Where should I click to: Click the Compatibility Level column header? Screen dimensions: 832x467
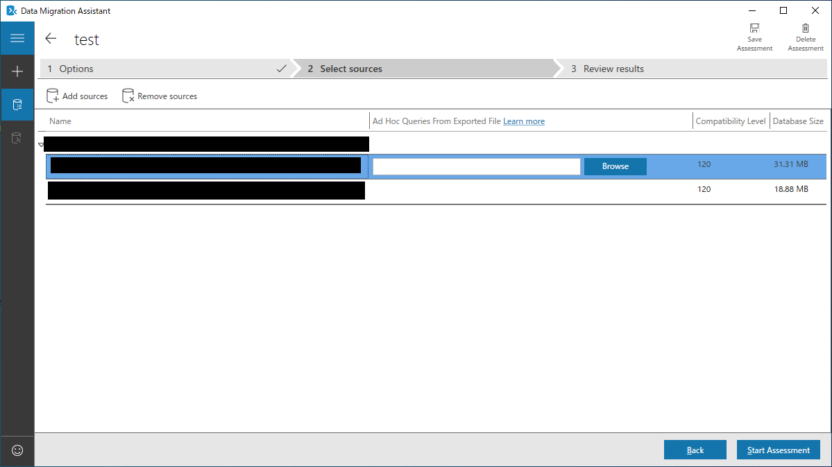[x=731, y=121]
